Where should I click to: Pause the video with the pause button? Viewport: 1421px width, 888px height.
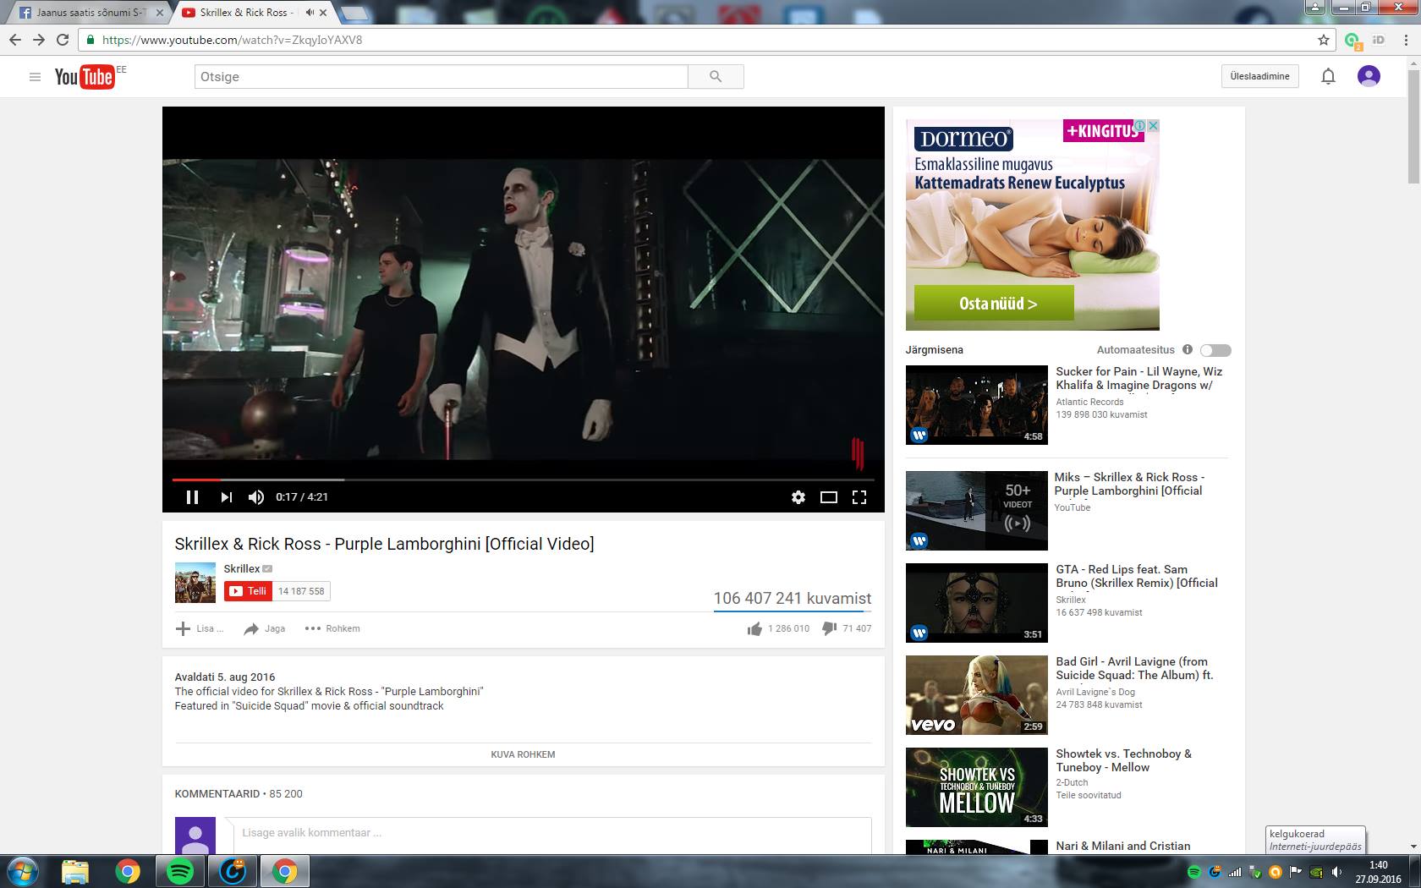tap(192, 497)
